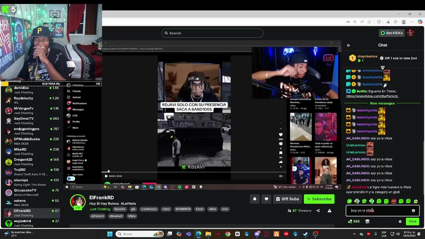The height and width of the screenshot is (239, 425).
Task: Click the notification bell button beside Gift Subs
Action: click(255, 199)
